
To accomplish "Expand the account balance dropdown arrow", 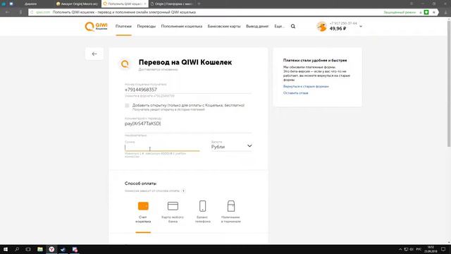I will (361, 27).
